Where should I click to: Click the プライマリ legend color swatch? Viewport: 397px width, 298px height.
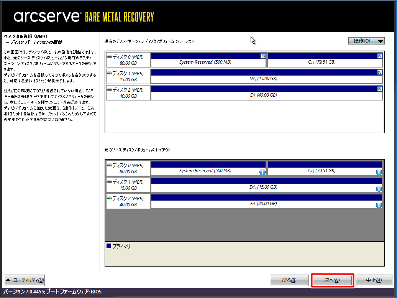click(x=109, y=246)
